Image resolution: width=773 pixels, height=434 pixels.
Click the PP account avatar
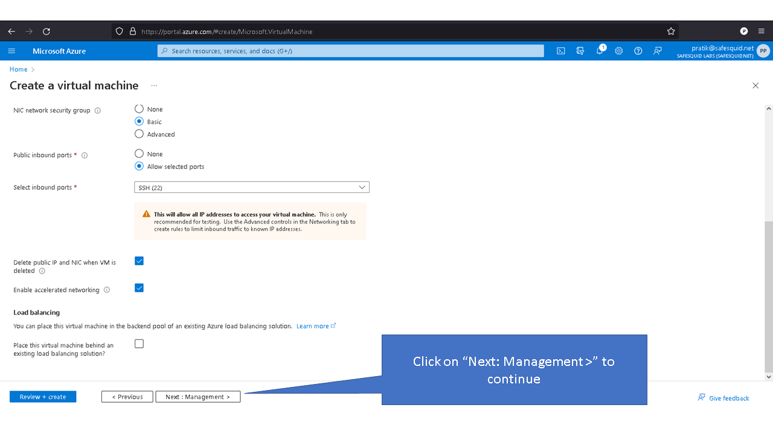[763, 51]
